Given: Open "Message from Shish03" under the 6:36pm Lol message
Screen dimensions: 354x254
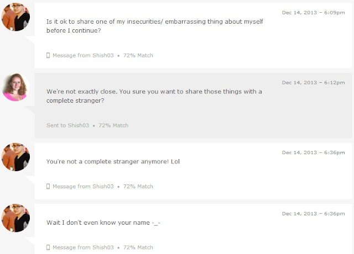Looking at the screenshot, I should pos(83,187).
